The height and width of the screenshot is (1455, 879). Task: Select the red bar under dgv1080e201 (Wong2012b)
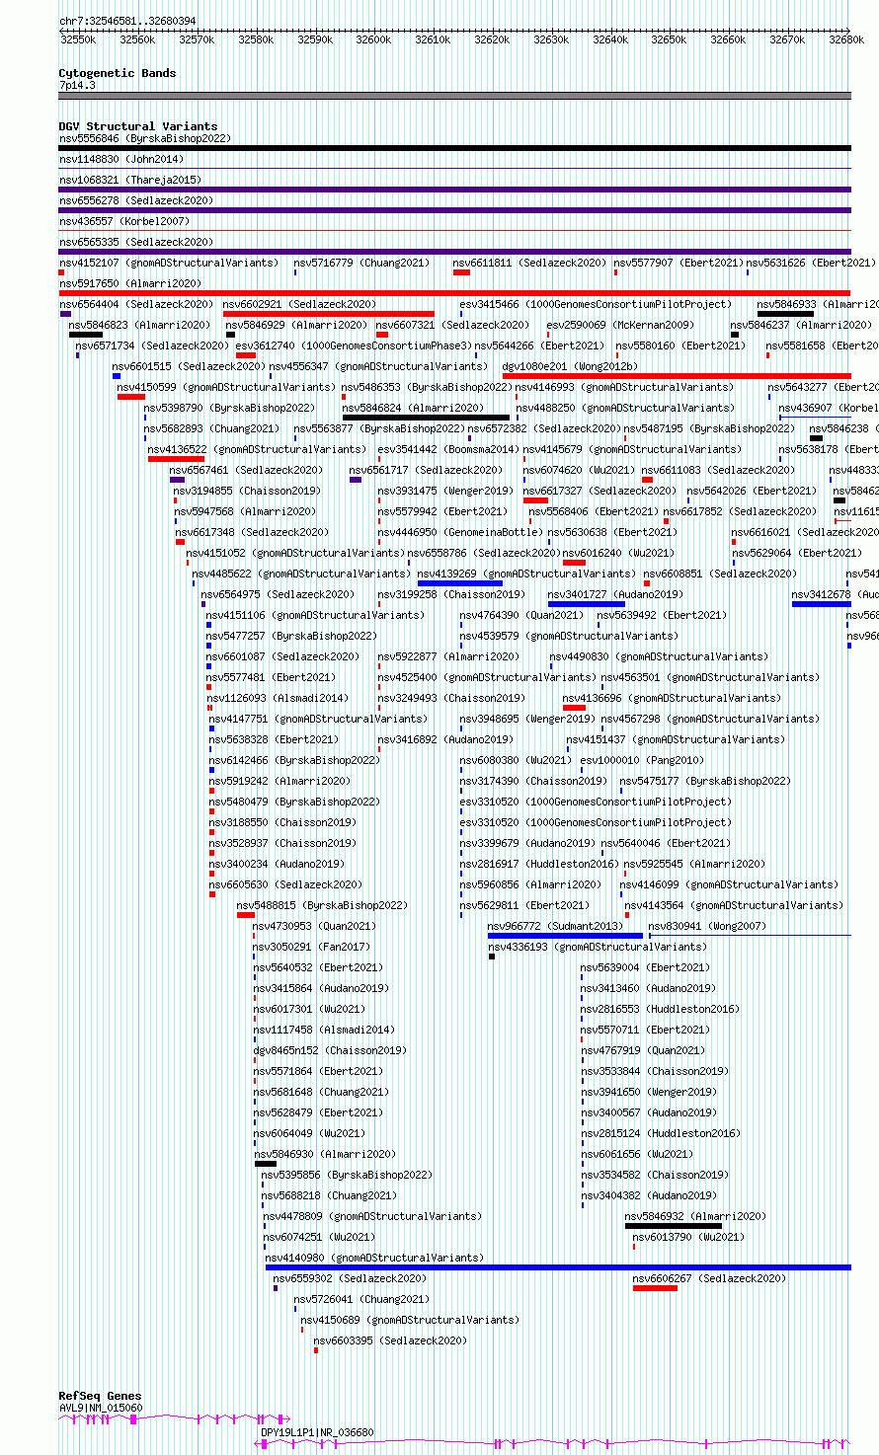click(677, 376)
